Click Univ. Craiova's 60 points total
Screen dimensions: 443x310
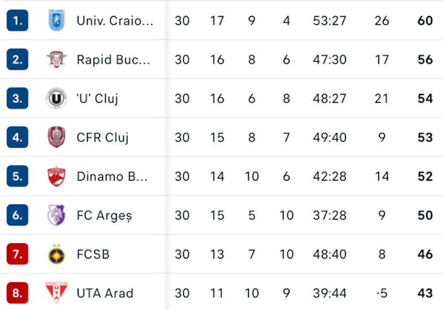coord(425,21)
